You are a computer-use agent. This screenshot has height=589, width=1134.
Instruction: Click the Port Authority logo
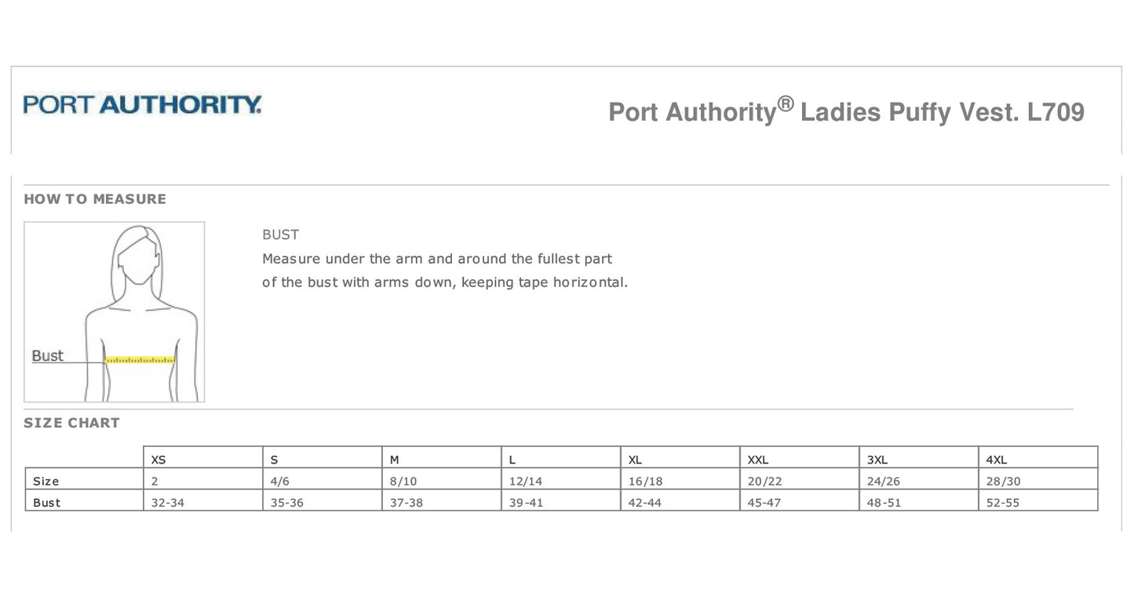pyautogui.click(x=142, y=104)
